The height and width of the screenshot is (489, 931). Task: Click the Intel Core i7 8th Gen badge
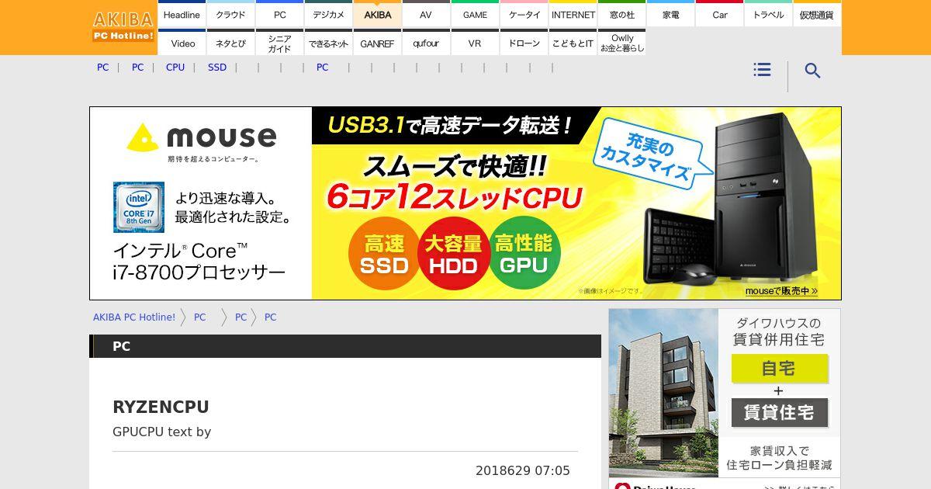point(139,207)
